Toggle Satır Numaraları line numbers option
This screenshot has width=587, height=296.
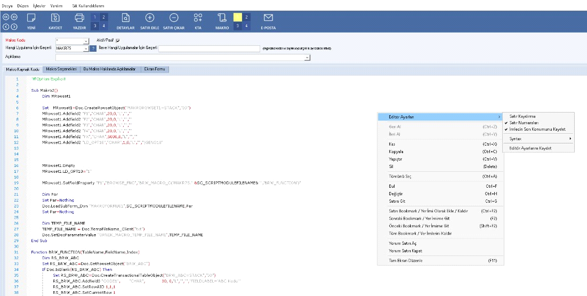coord(525,123)
